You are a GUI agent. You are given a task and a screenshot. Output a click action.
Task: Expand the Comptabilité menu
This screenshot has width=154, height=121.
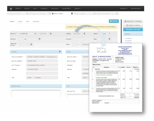pos(66,8)
